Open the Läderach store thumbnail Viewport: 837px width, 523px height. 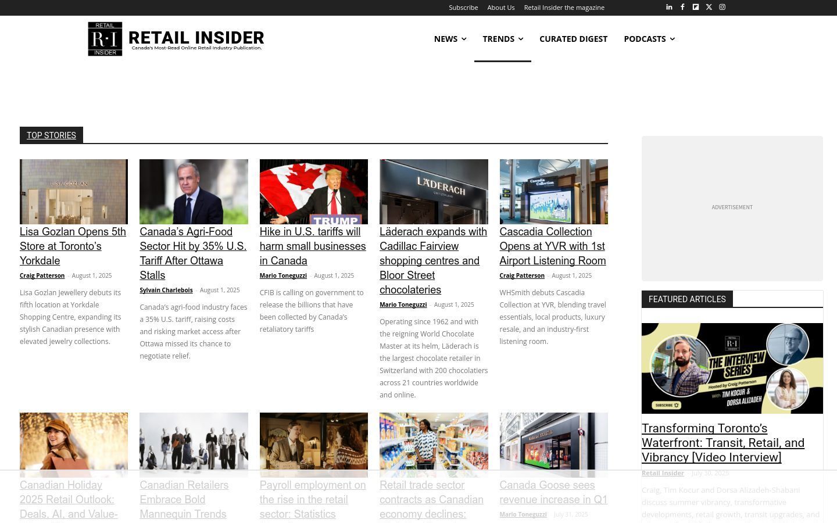tap(434, 192)
